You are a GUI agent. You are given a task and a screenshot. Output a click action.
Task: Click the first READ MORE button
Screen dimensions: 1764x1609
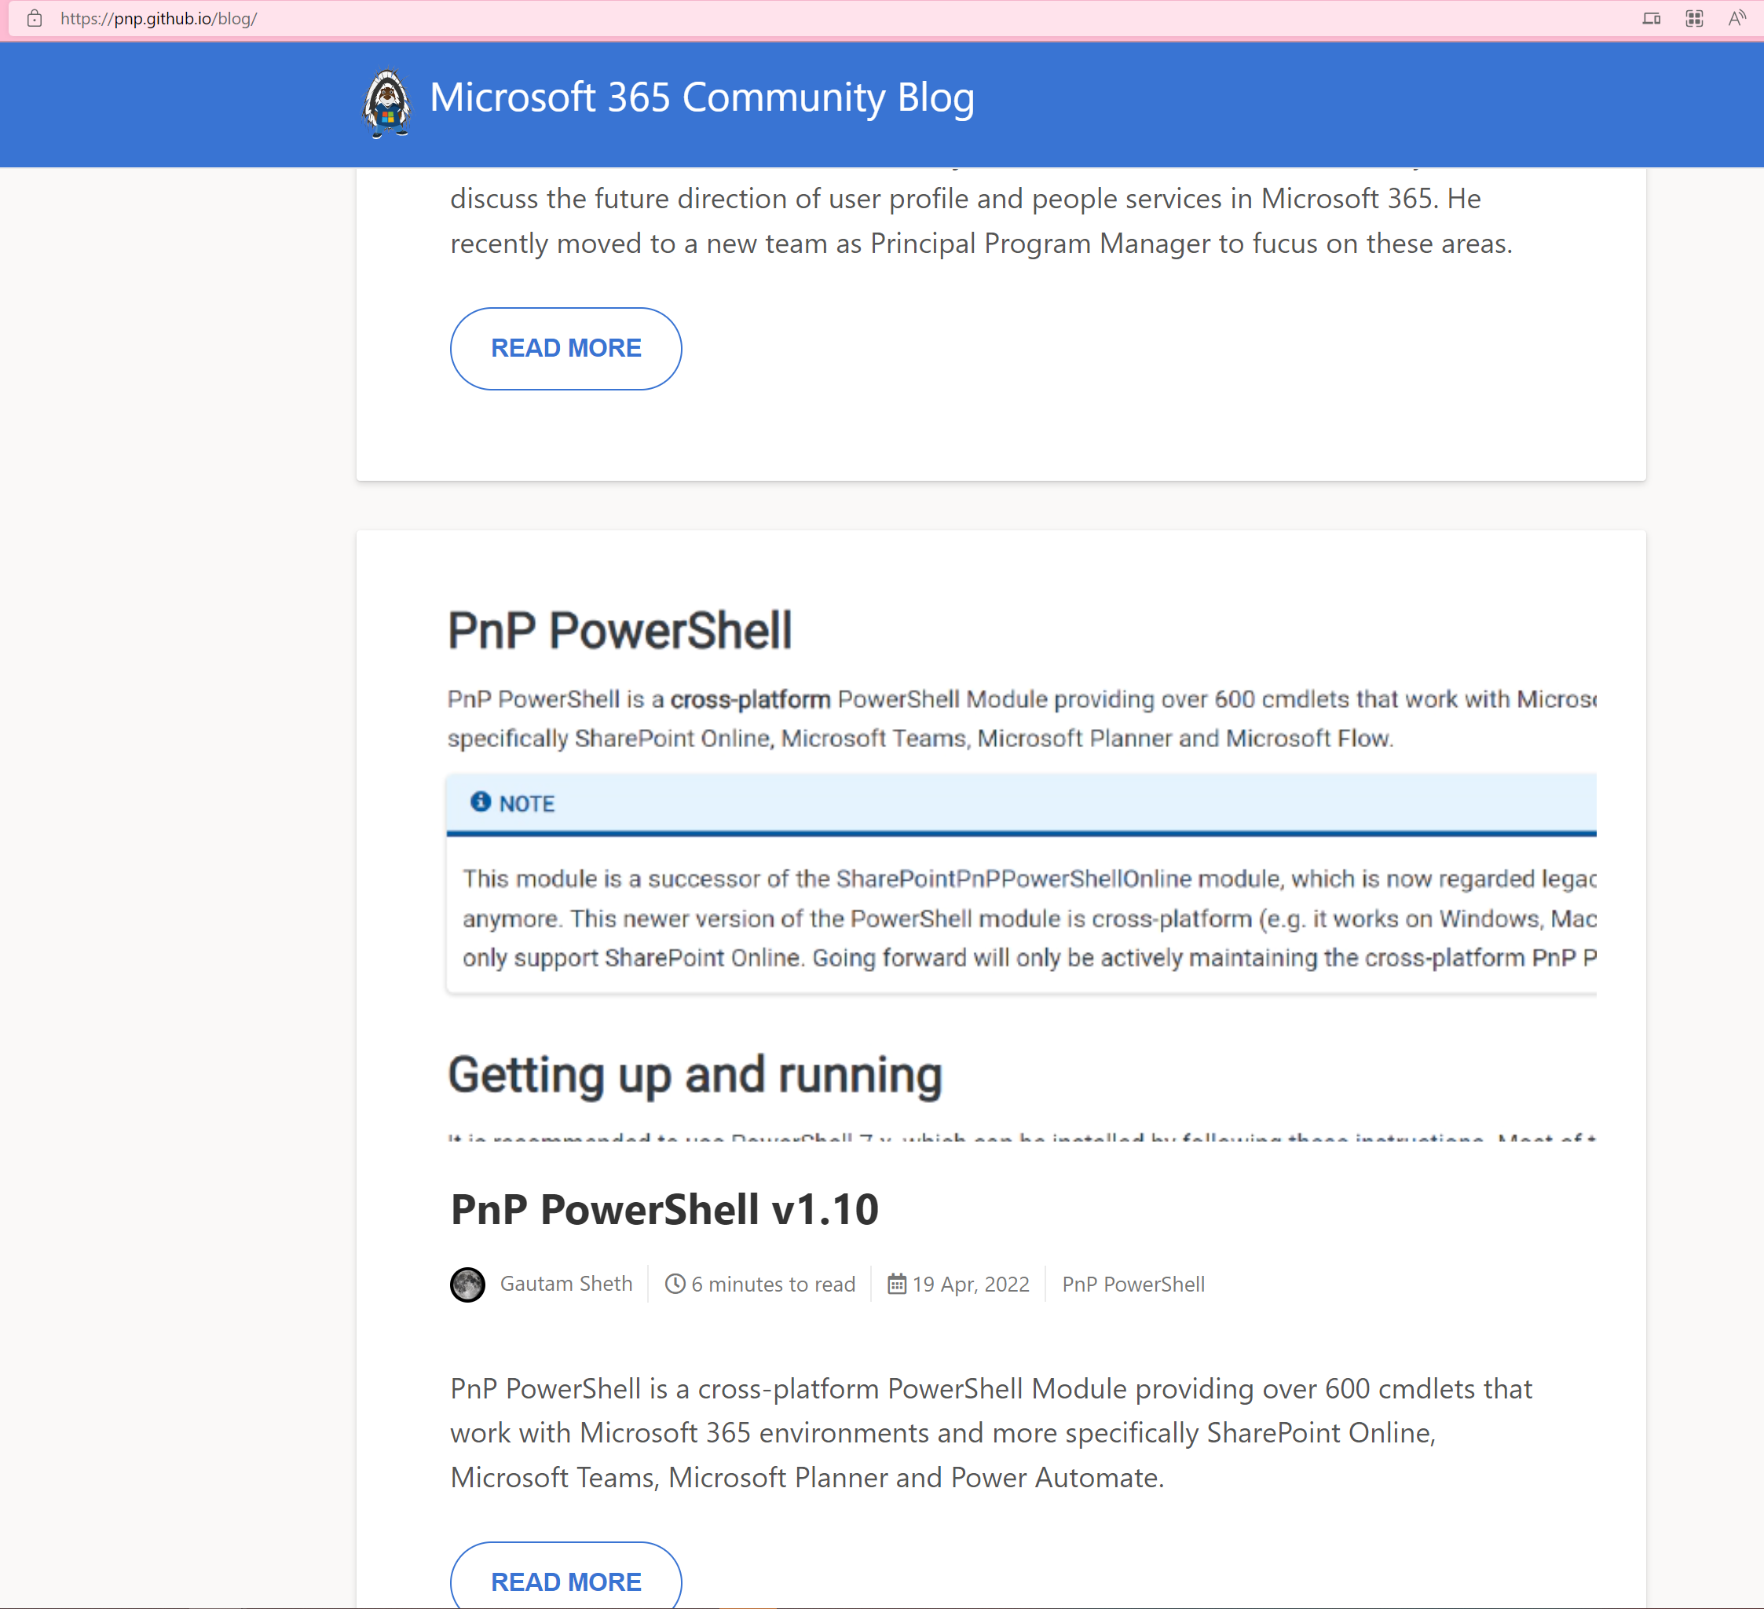[x=566, y=348]
